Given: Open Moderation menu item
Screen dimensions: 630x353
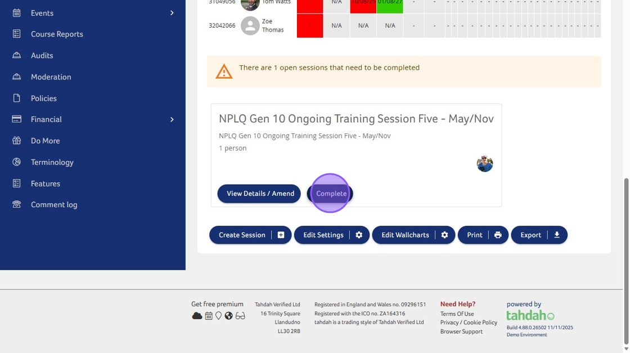Looking at the screenshot, I should click(51, 77).
